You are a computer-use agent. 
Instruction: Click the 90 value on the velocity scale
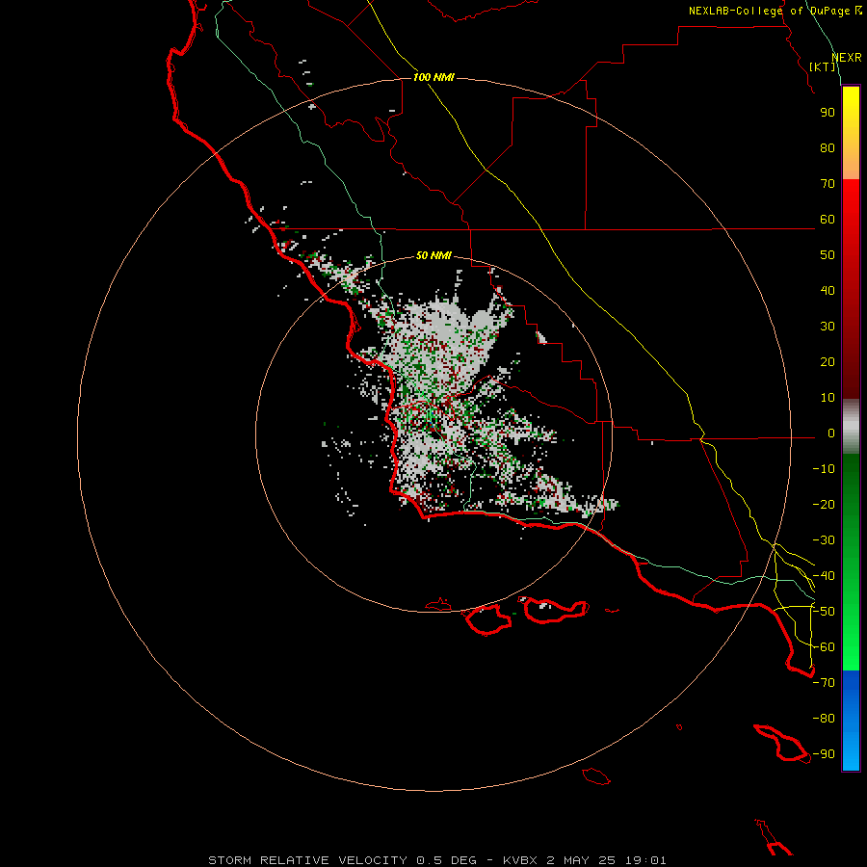point(828,113)
